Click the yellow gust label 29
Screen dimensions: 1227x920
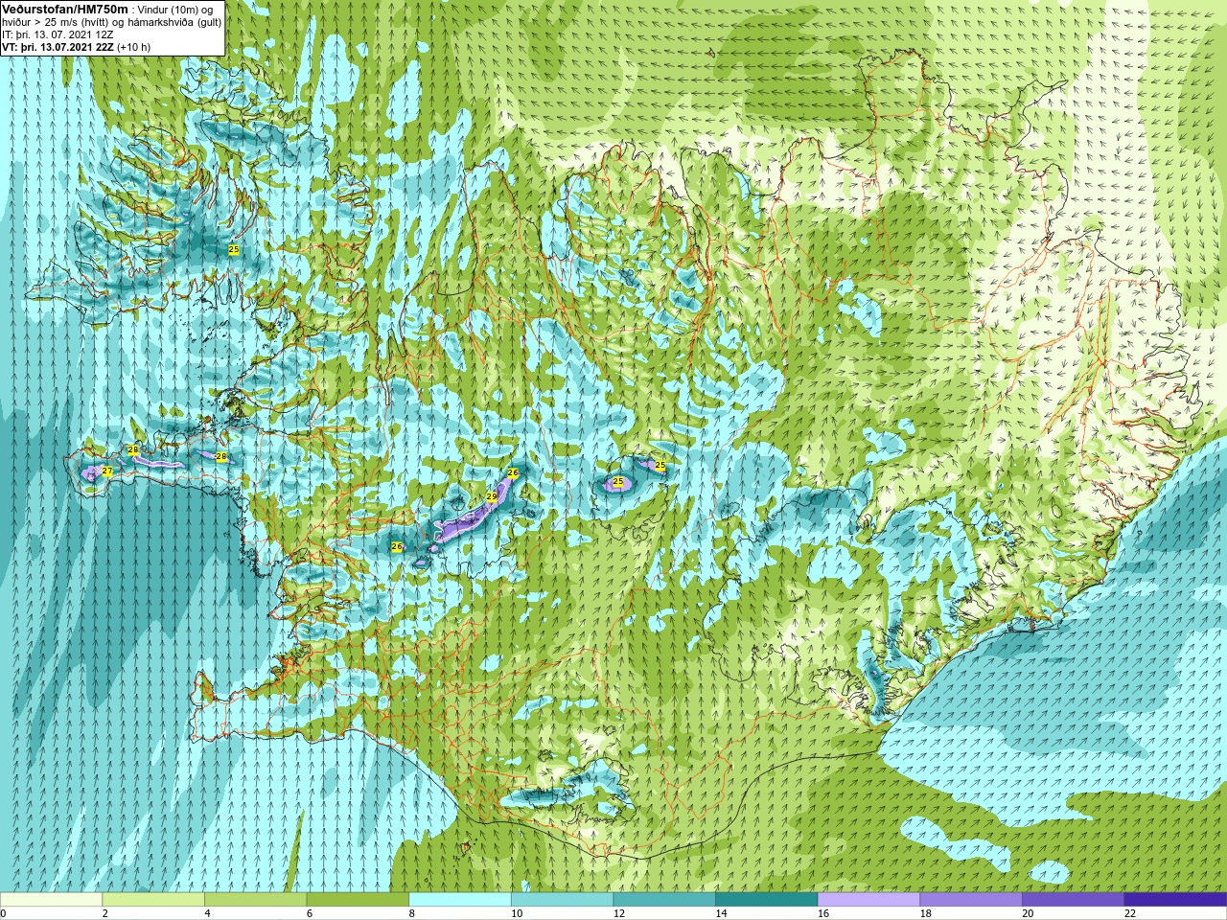click(492, 496)
